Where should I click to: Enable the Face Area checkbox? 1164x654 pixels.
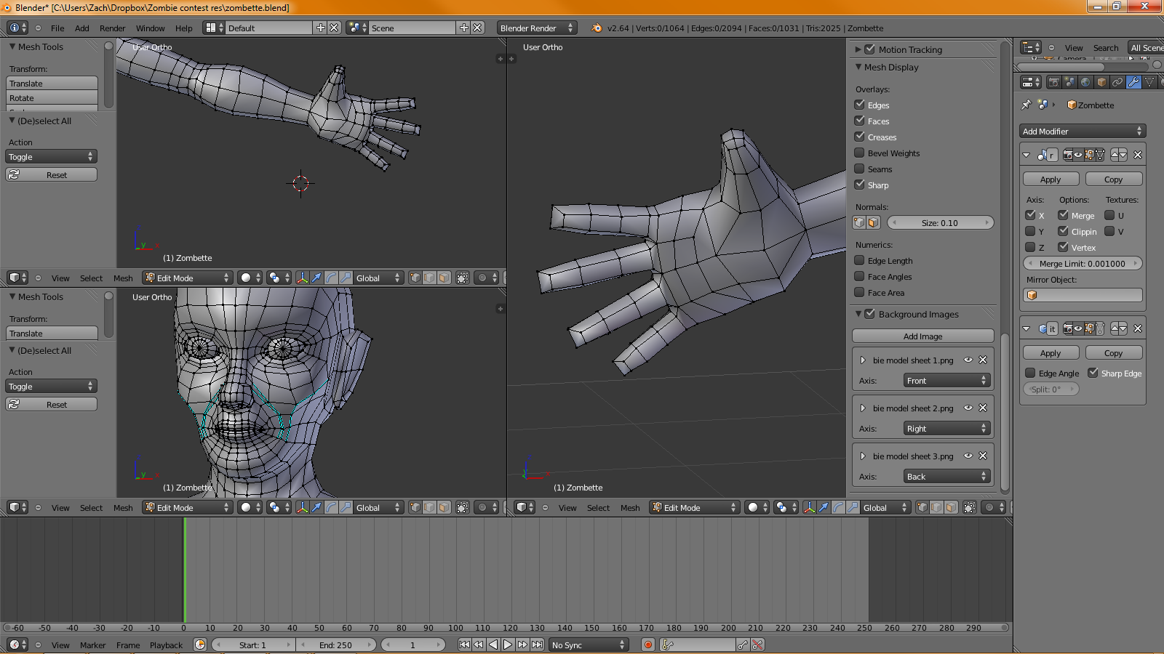(859, 292)
